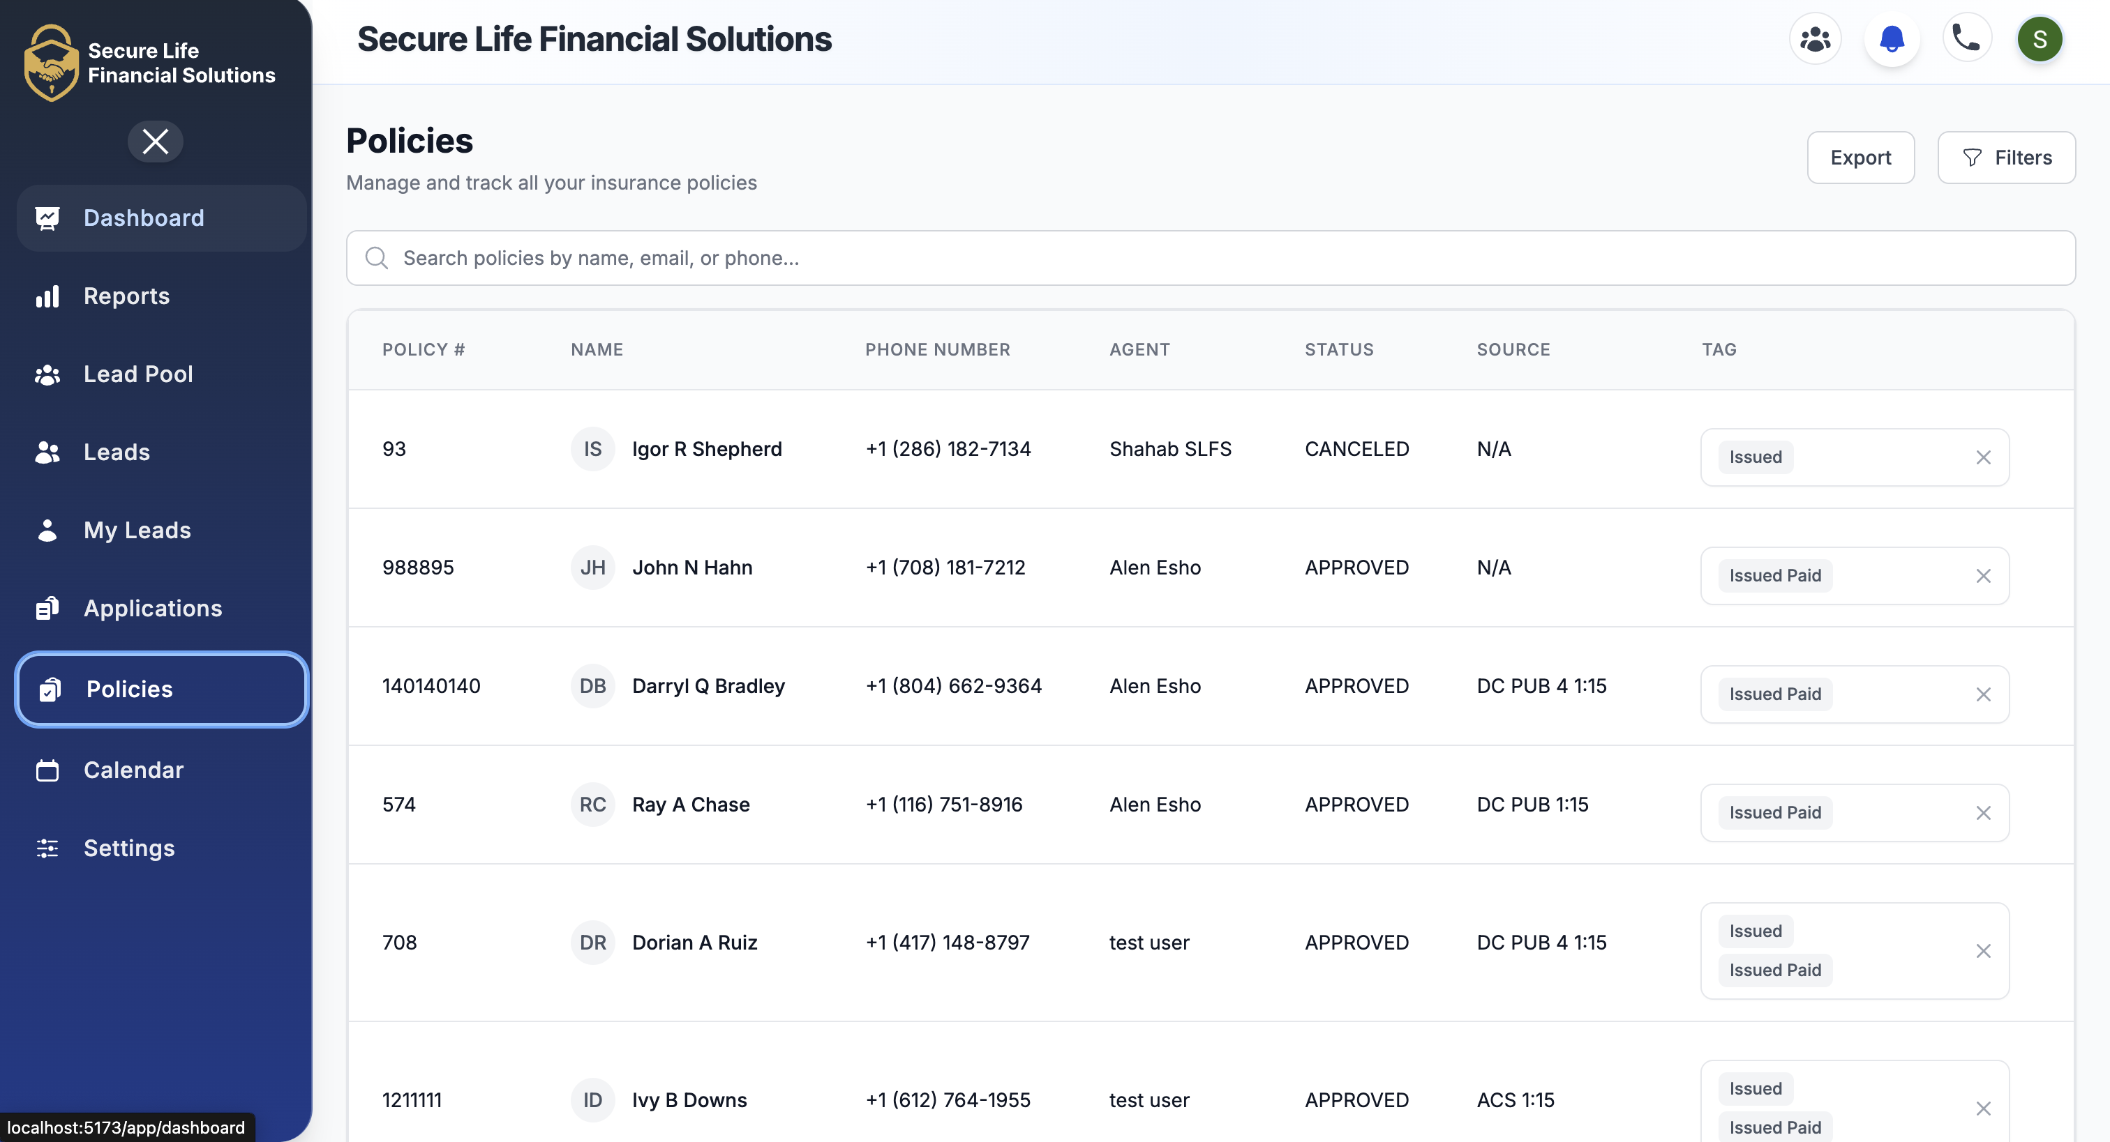Click the Issued Paid tag on Dorian Ruiz's row
The image size is (2110, 1142).
pos(1775,971)
